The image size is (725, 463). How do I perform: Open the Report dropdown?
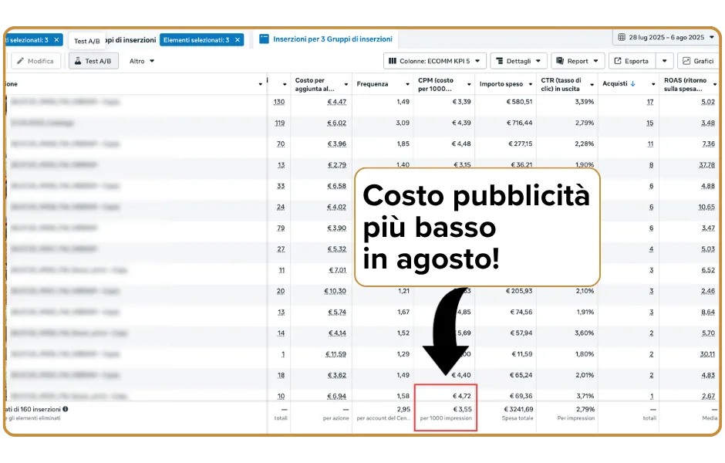click(578, 61)
